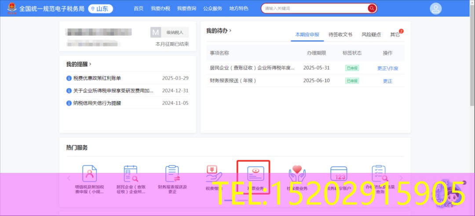Image resolution: width=475 pixels, height=216 pixels.
Task: Click info icon beside 税费优惠政策红利账单
Action: tap(69, 78)
